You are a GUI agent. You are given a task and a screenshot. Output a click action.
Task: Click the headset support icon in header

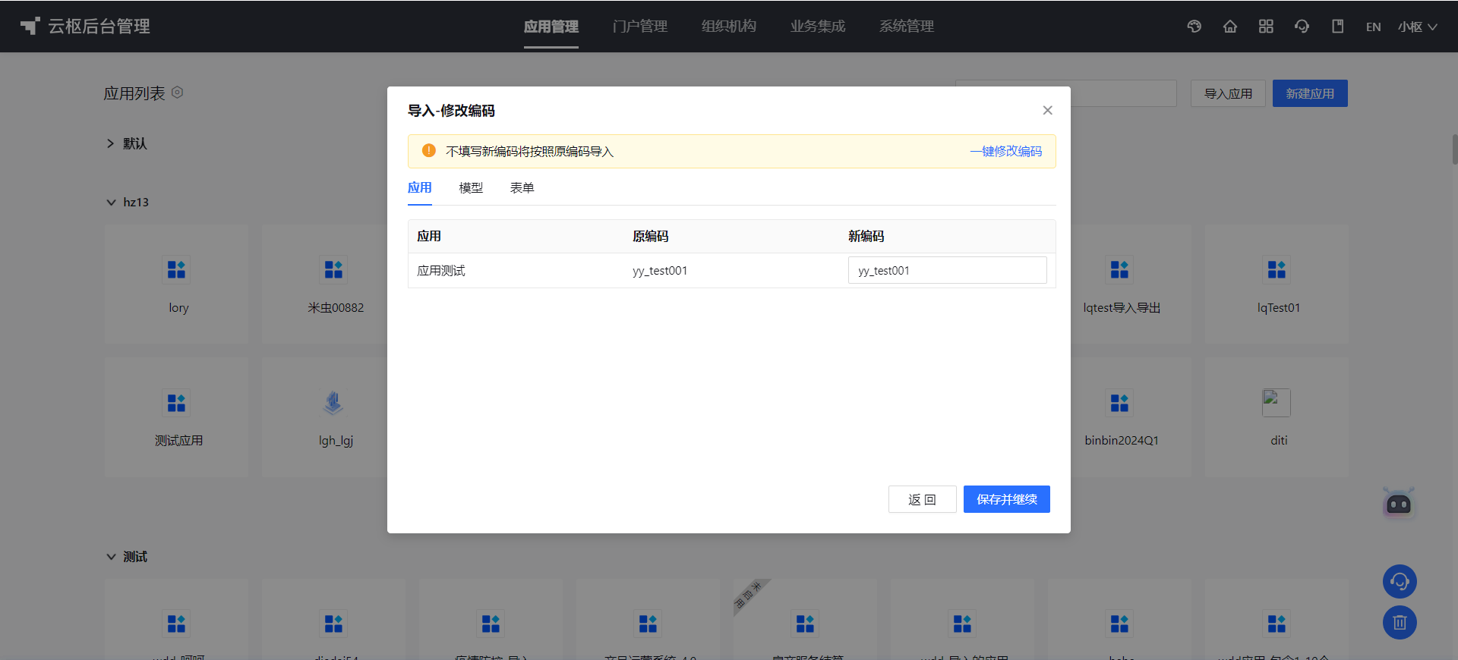(x=1302, y=27)
